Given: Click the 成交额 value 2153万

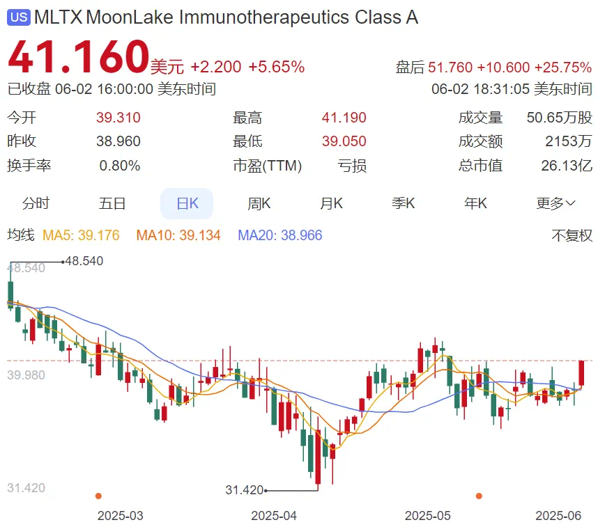Looking at the screenshot, I should pos(569,141).
